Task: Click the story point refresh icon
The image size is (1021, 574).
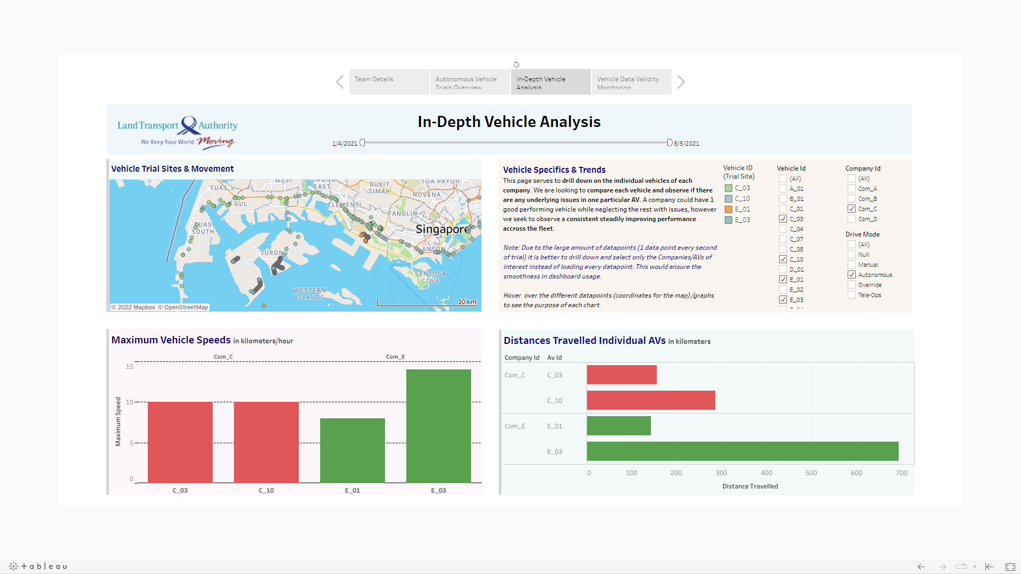Action: [516, 65]
